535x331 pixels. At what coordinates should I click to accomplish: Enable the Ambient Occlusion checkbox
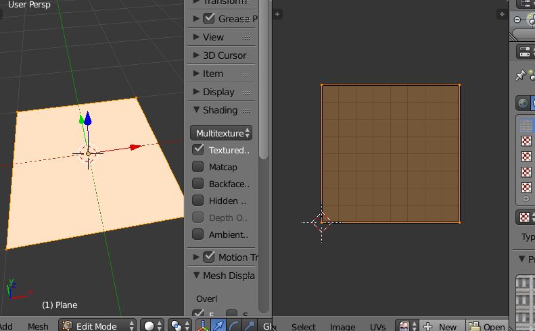(198, 234)
